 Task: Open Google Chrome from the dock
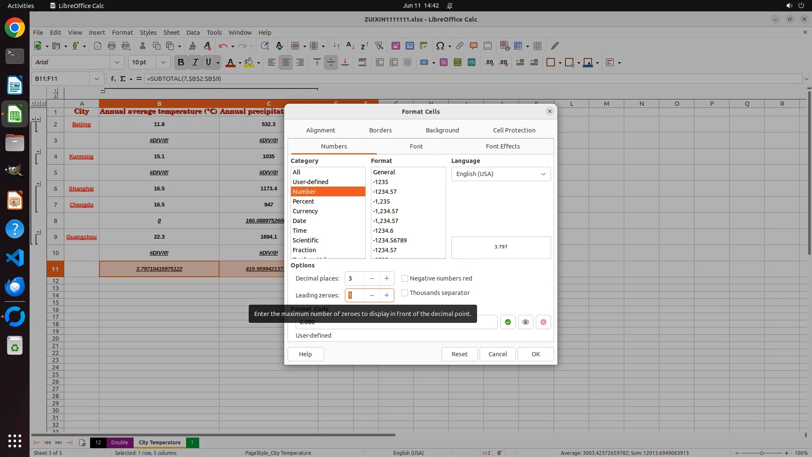click(15, 28)
